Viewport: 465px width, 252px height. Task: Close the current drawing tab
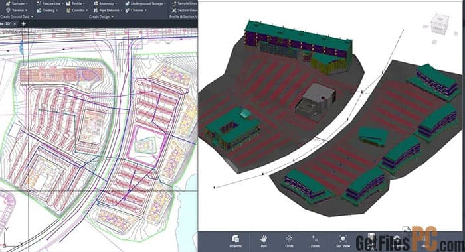[x=15, y=23]
